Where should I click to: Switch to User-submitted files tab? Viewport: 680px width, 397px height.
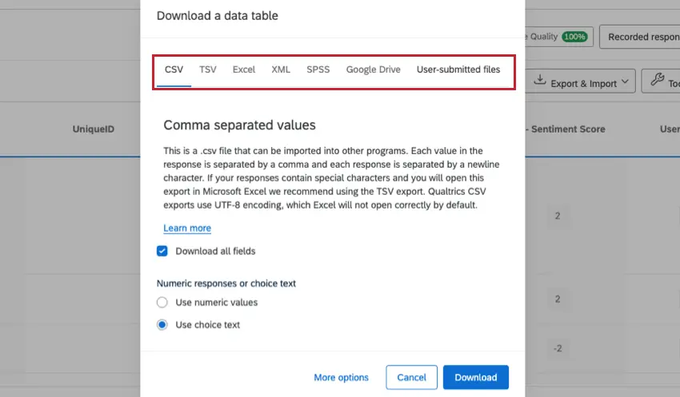click(x=458, y=69)
